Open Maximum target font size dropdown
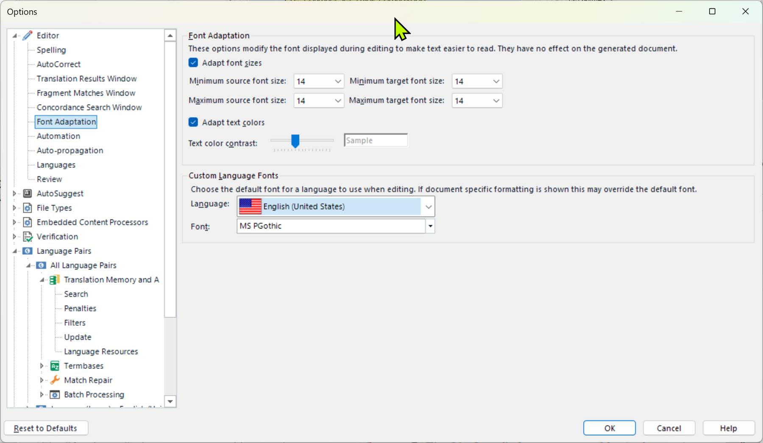The width and height of the screenshot is (763, 443). [x=496, y=101]
